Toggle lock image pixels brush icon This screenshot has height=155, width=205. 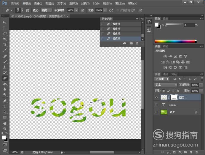(x=169, y=91)
